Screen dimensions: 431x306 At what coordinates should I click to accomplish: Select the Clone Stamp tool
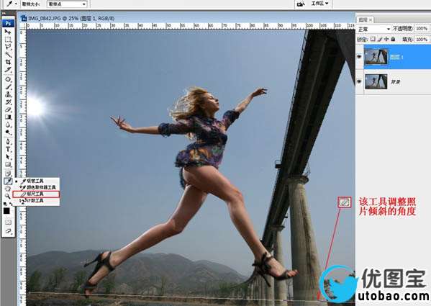pos(8,94)
